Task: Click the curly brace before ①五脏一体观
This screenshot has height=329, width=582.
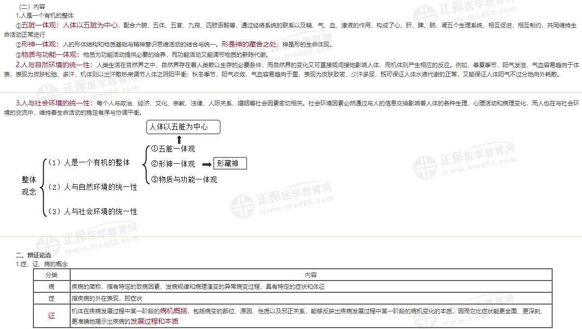Action: [145, 164]
